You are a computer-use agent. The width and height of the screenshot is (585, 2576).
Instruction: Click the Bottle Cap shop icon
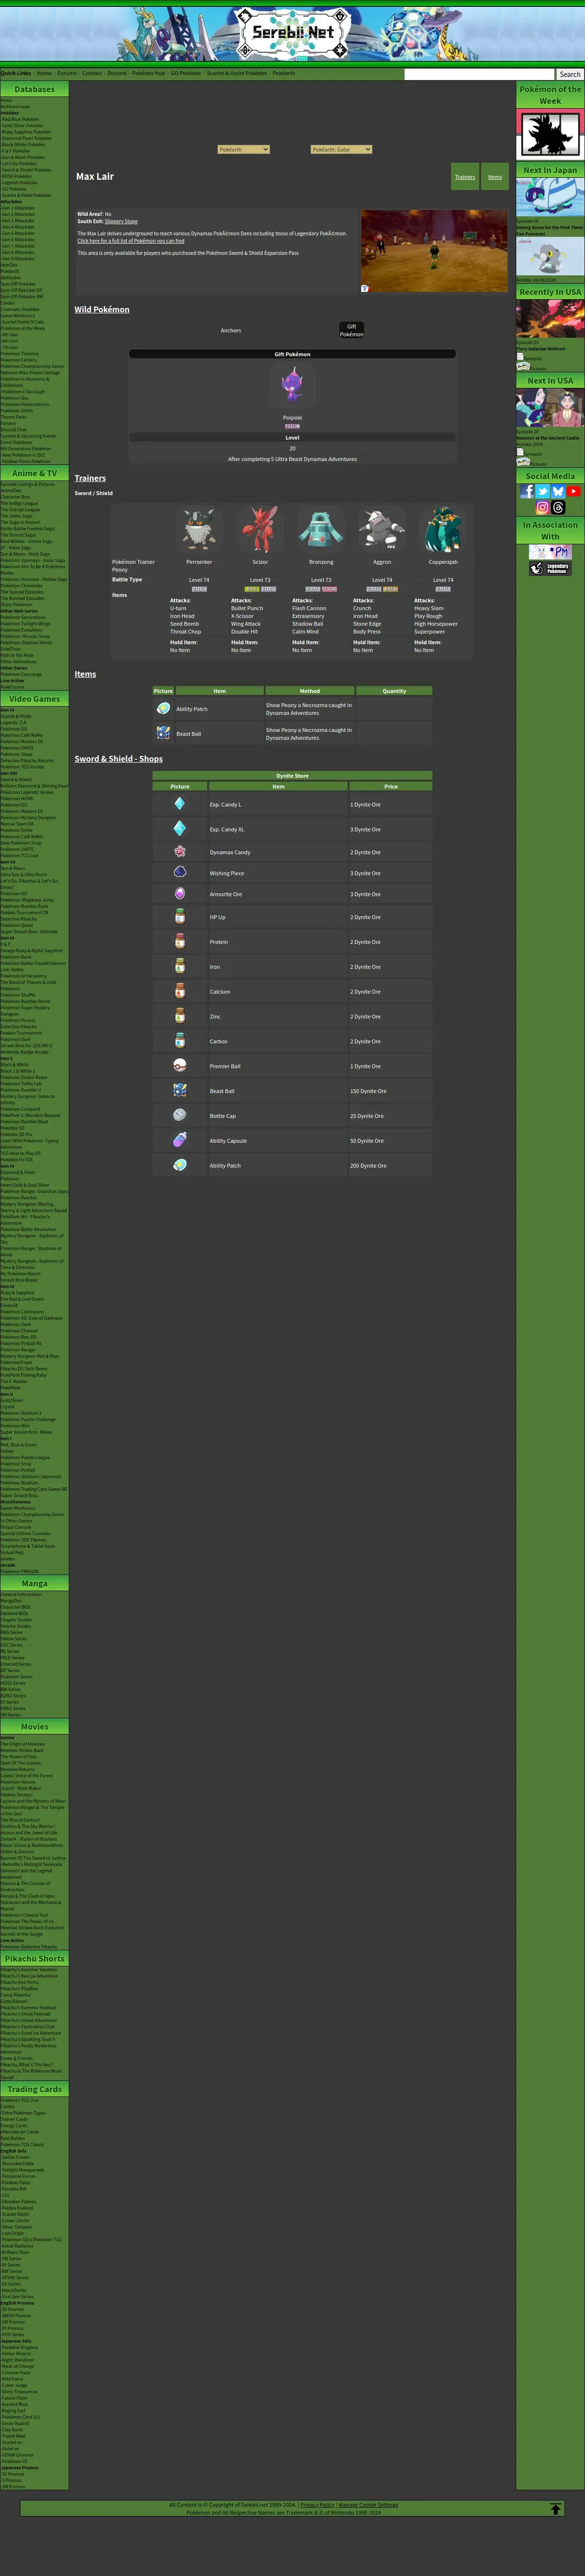(180, 1116)
